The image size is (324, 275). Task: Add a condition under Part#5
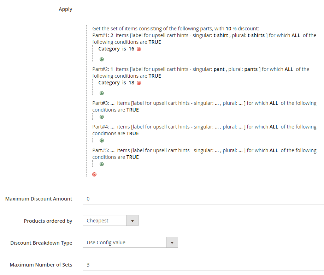click(102, 165)
